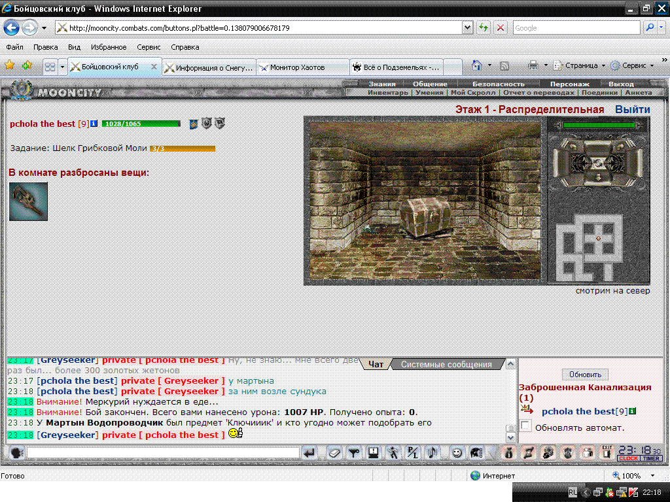Expand the Страница menu dropdown
This screenshot has width=670, height=502.
pyautogui.click(x=603, y=66)
